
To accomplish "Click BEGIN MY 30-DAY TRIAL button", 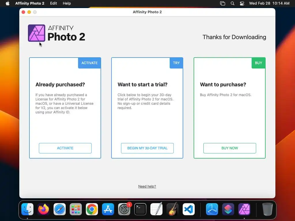I will 147,148.
